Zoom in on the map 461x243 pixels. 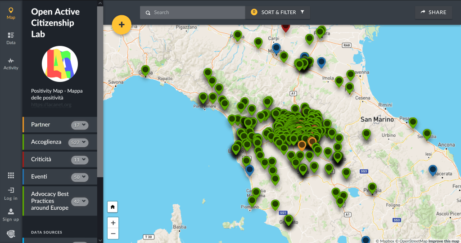click(113, 223)
